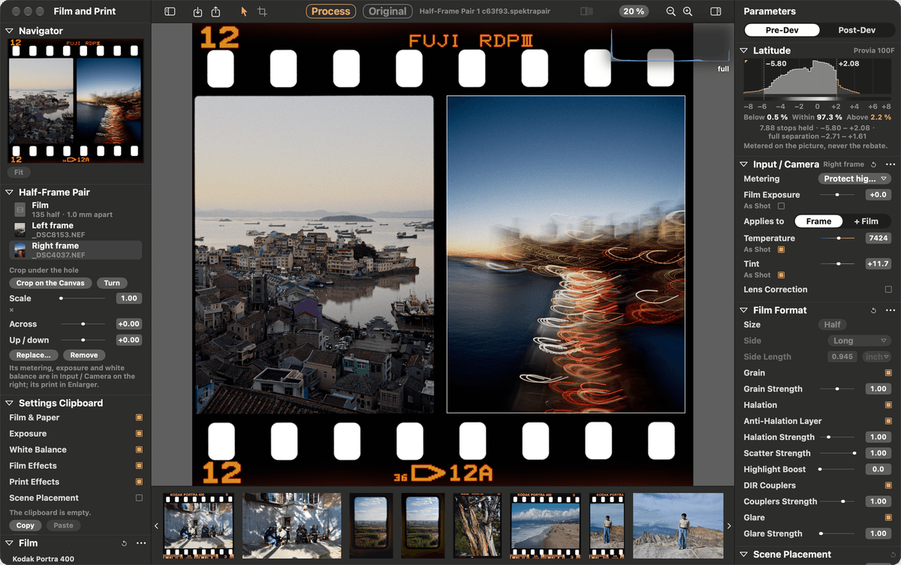Click the Fit button under Navigator

(19, 173)
